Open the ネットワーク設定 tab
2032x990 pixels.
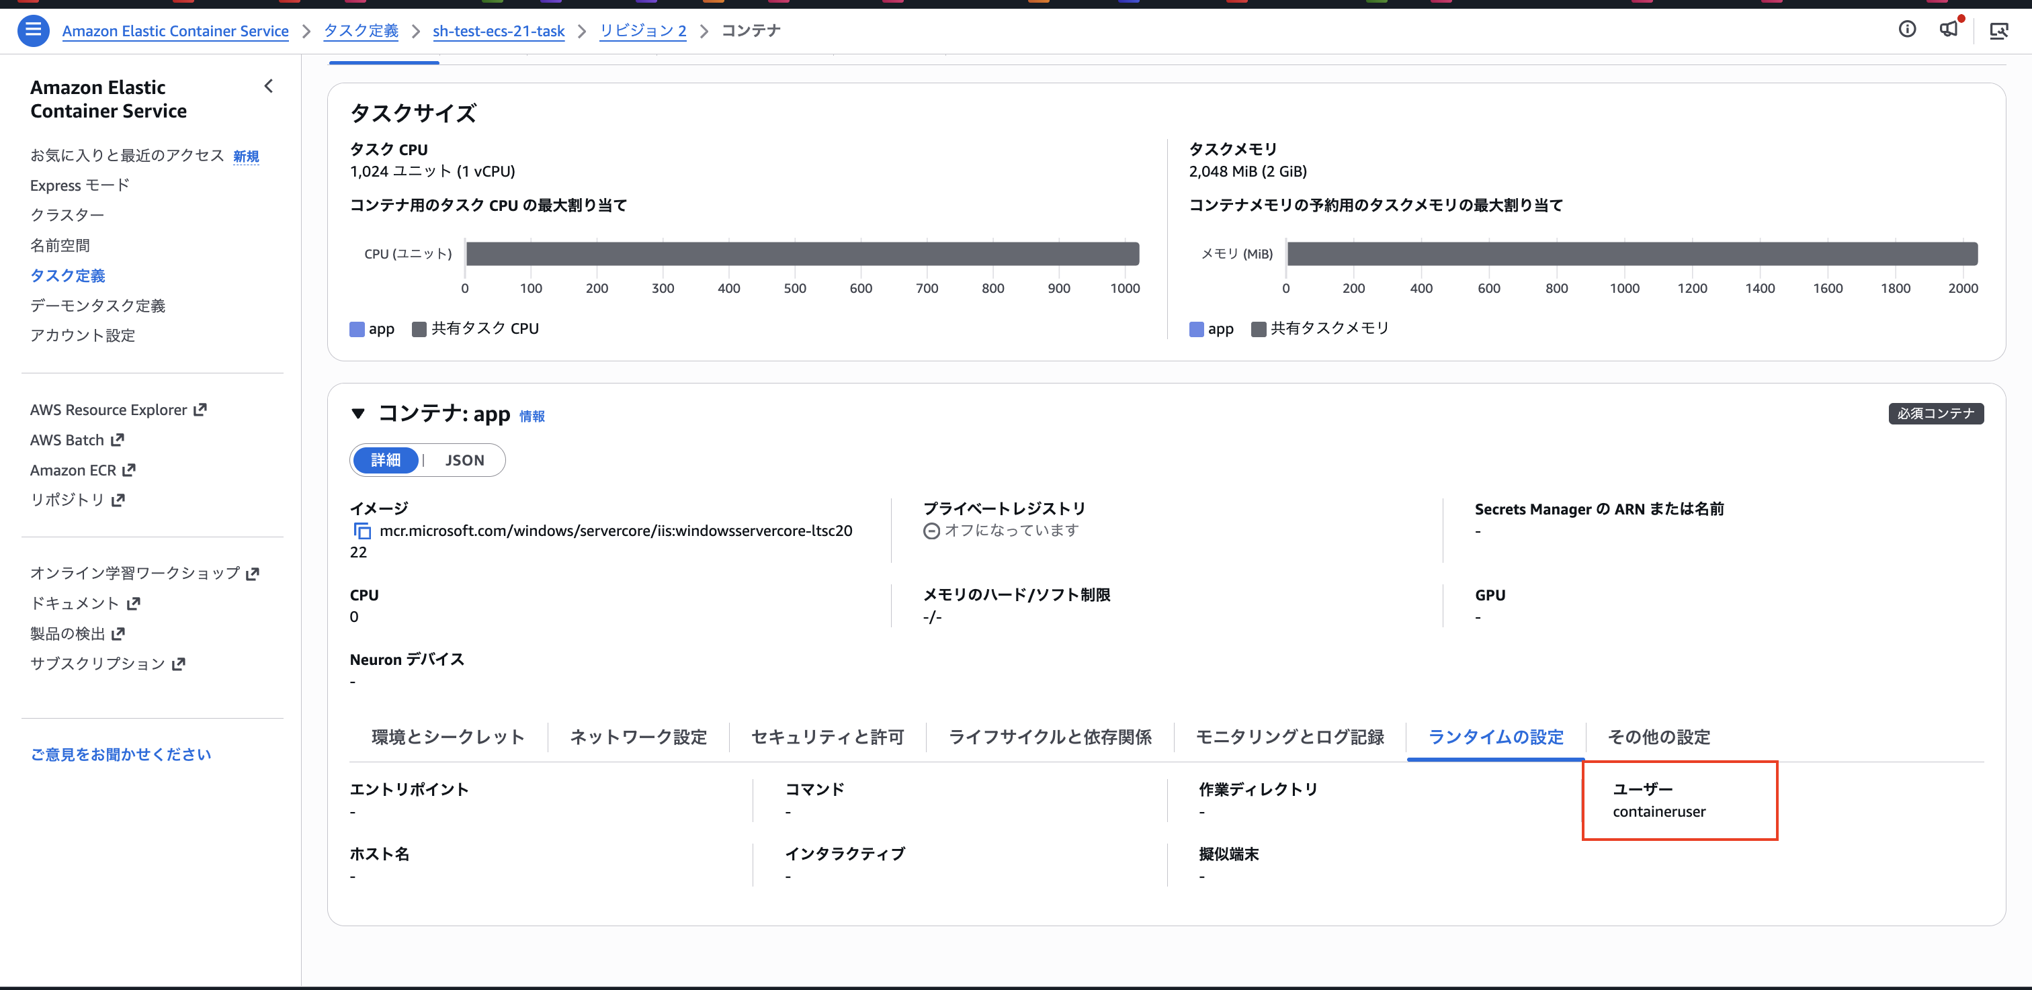coord(638,737)
